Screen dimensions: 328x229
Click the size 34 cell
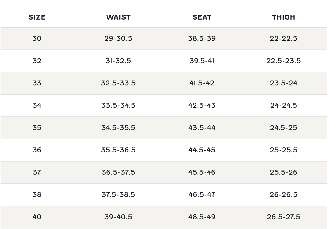click(37, 105)
